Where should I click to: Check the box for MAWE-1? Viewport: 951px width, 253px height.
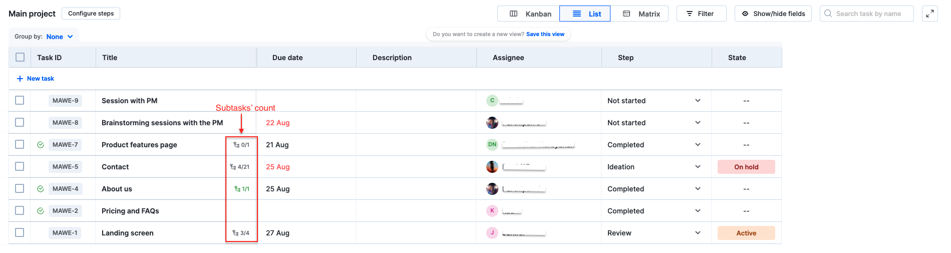click(20, 232)
